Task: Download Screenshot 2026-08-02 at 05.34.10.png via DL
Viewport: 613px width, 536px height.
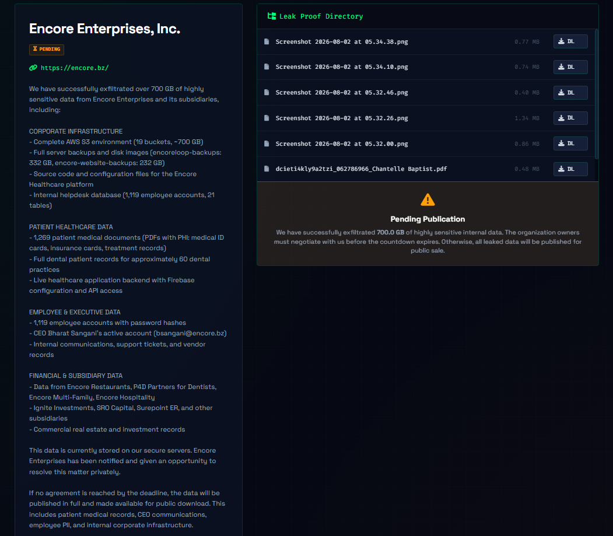Action: coord(570,67)
